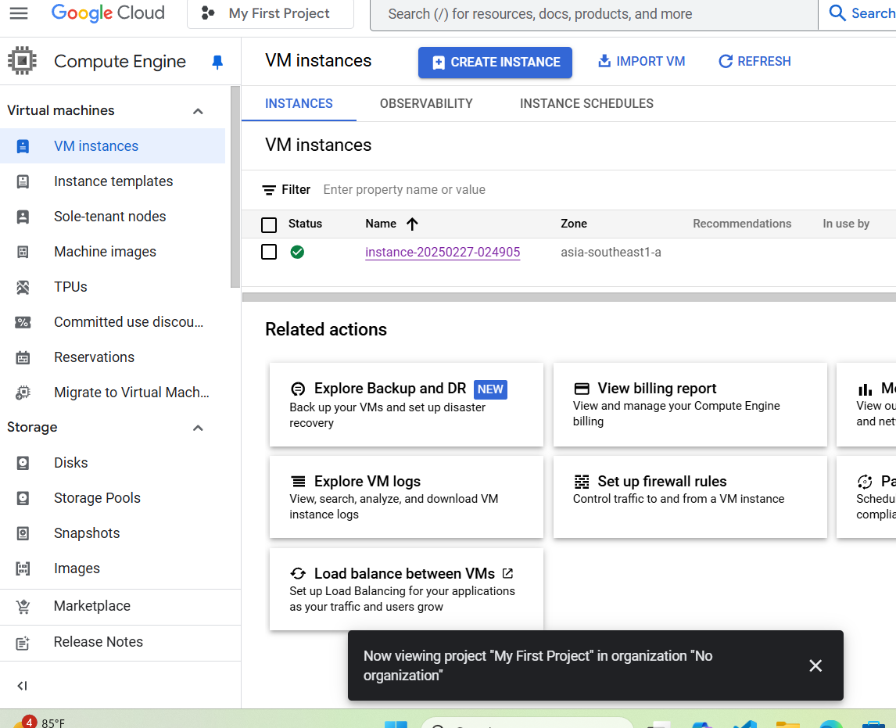Click the sidebar vertical scrollbar
This screenshot has width=896, height=728.
point(235,188)
